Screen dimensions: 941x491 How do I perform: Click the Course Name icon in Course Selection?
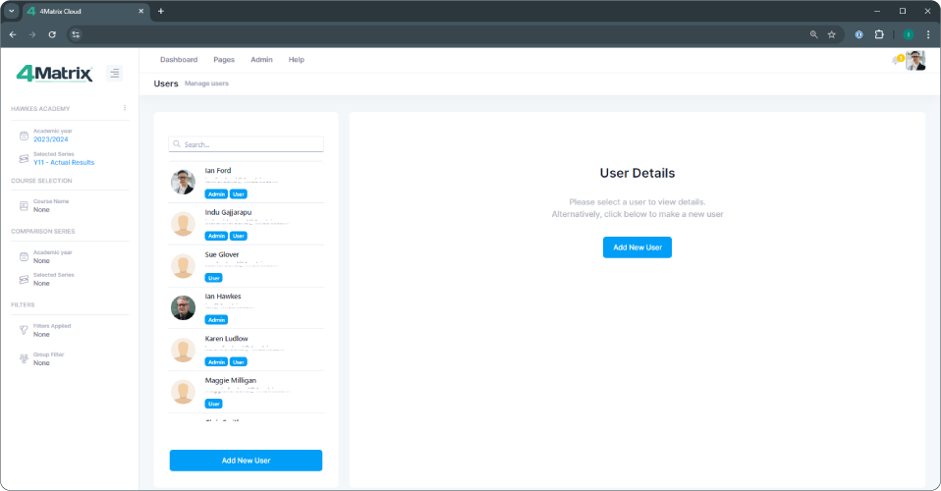pos(25,205)
